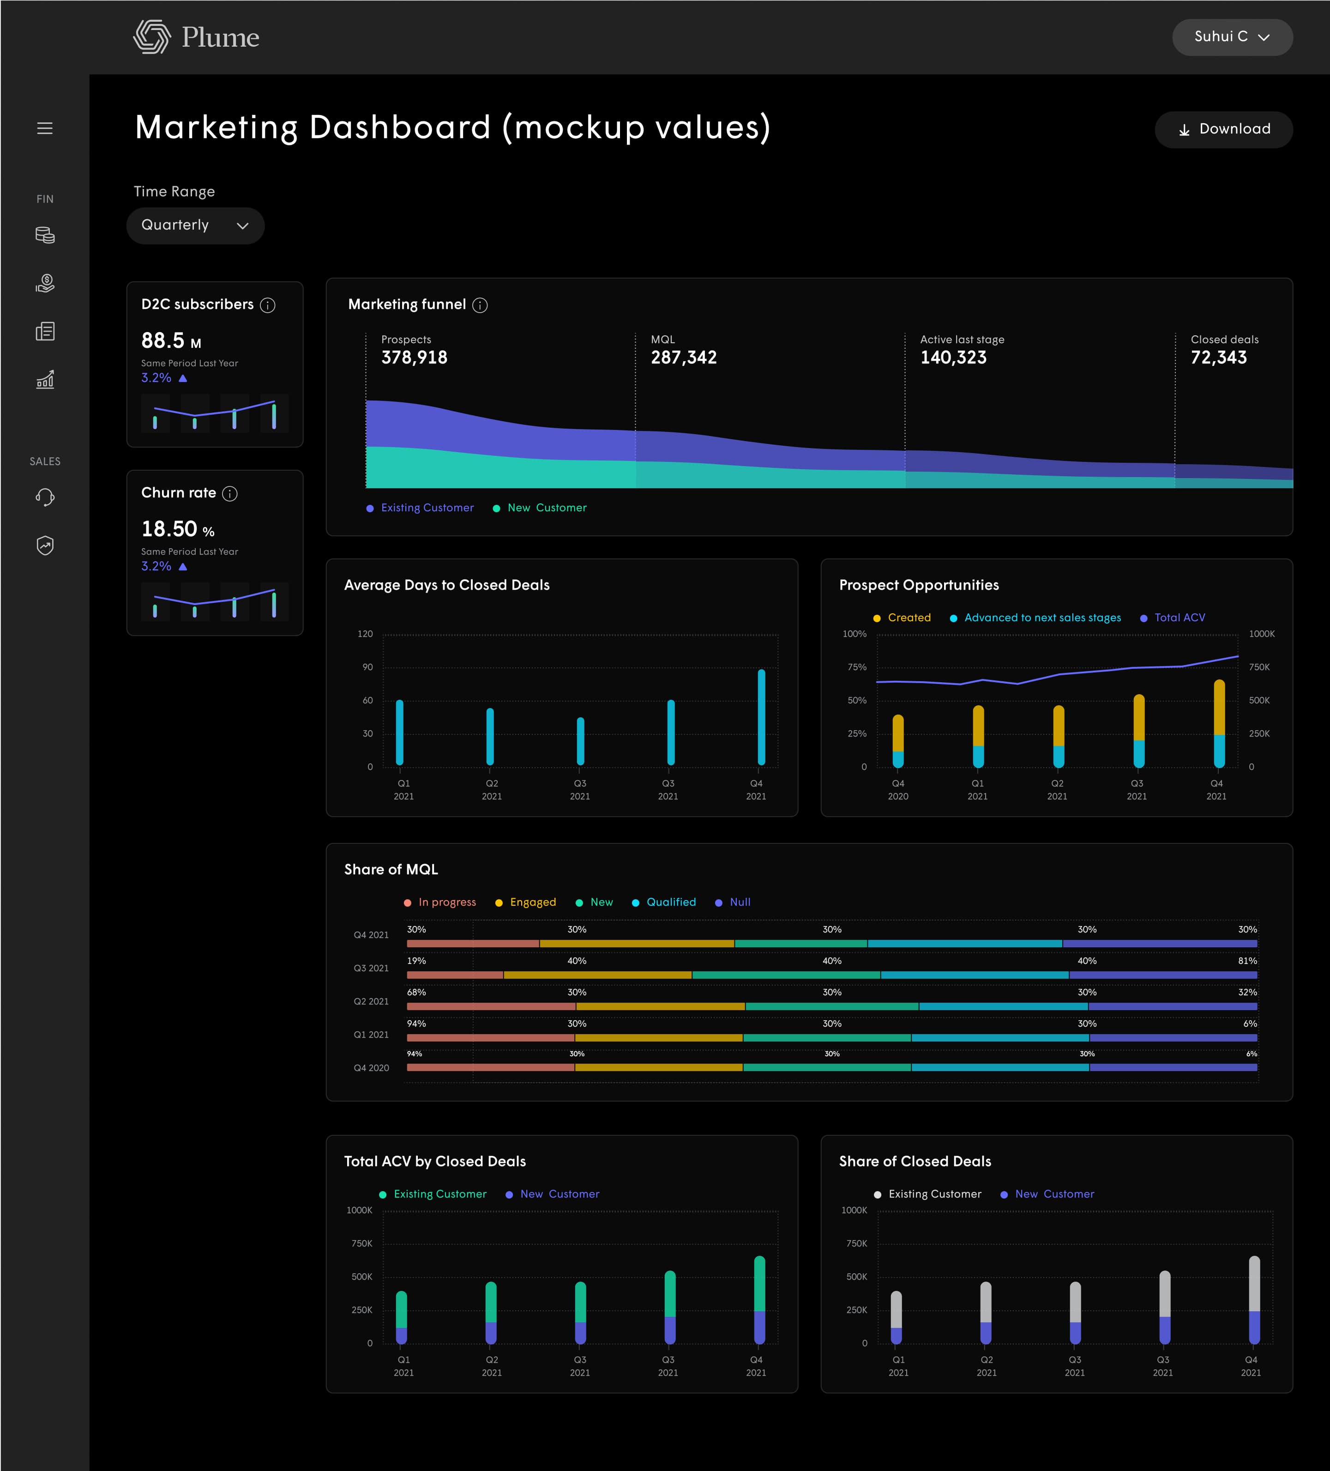Viewport: 1330px width, 1471px height.
Task: Open the Suhui C user dropdown
Action: tap(1232, 37)
